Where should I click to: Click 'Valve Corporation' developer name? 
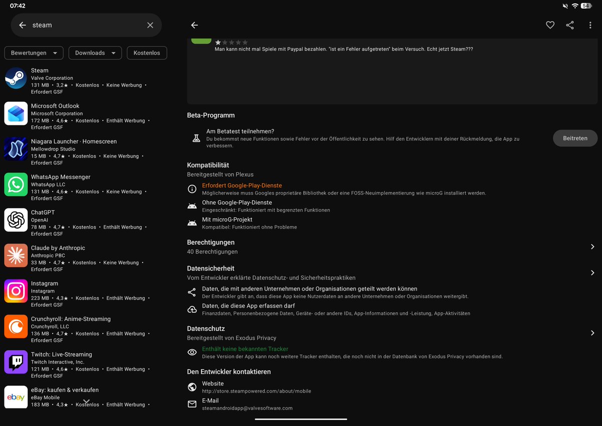coord(52,78)
